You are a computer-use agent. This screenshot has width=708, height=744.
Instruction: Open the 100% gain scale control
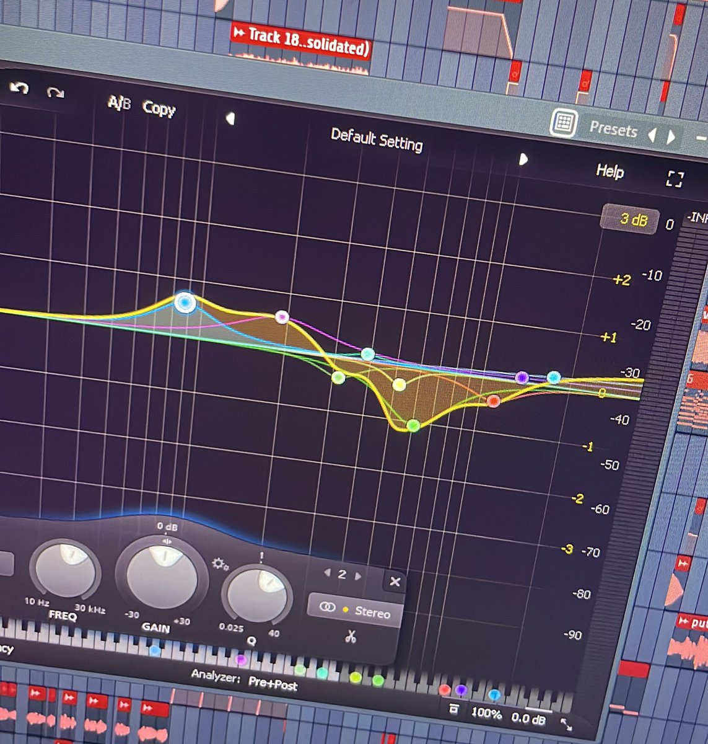[486, 713]
